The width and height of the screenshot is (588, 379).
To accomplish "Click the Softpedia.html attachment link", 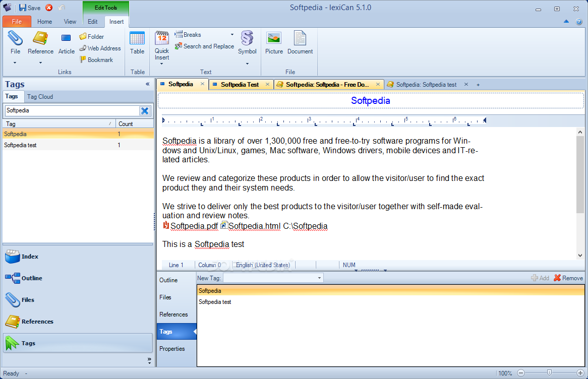I will 251,226.
